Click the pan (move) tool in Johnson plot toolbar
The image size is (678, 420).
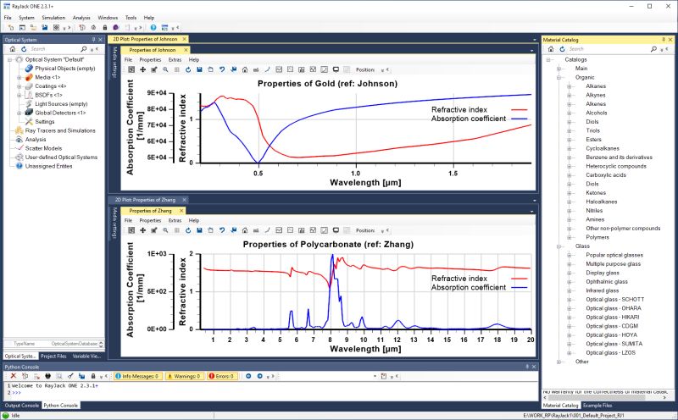pyautogui.click(x=142, y=69)
